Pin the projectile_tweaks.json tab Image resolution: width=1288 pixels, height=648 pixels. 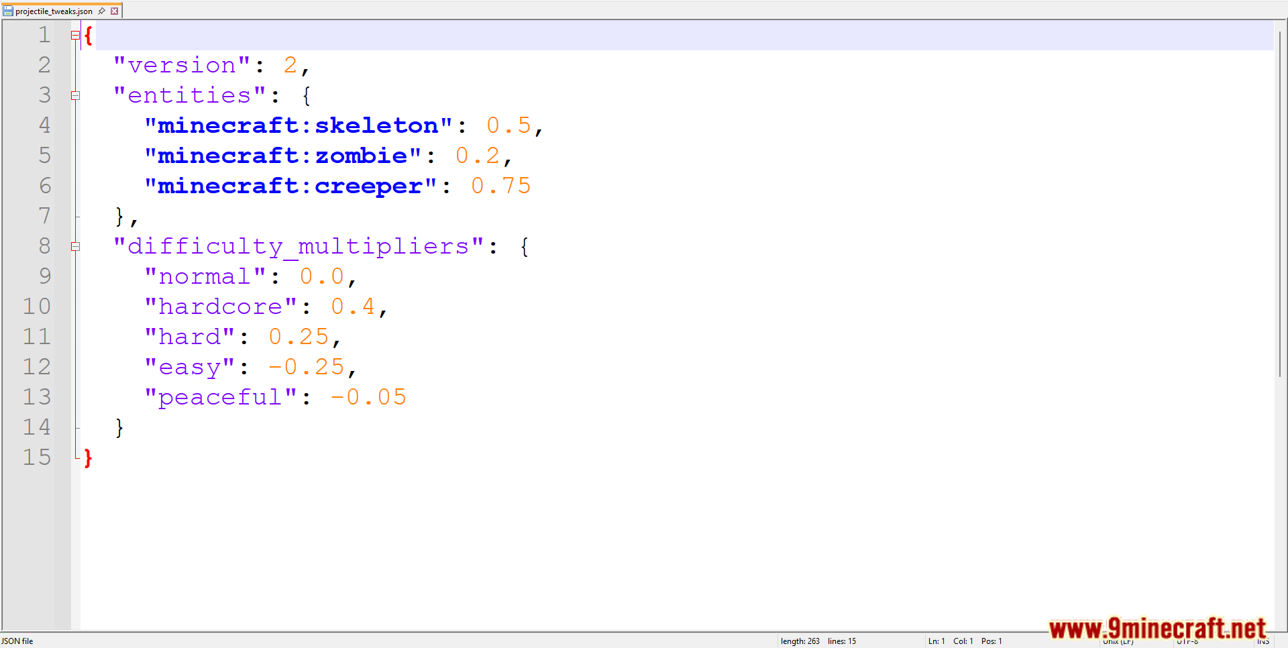point(101,11)
